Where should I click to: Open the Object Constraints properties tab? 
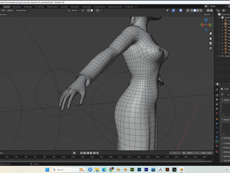(x=217, y=137)
